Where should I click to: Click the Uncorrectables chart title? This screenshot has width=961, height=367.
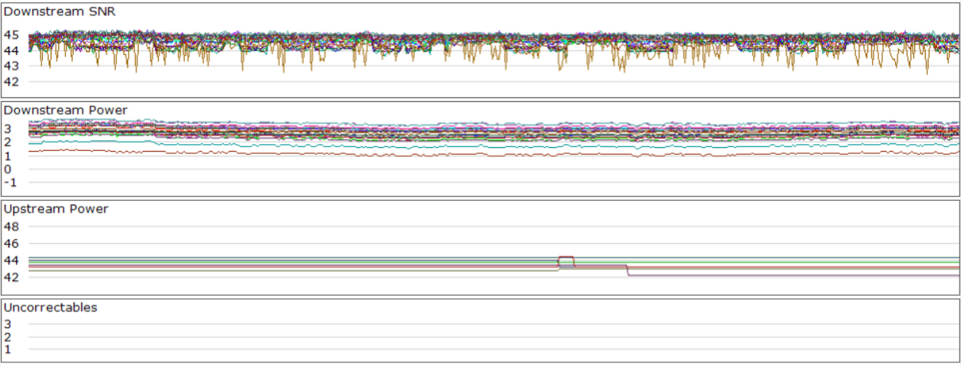click(x=51, y=307)
